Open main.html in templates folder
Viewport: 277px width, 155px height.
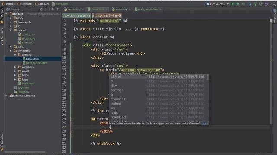(x=26, y=83)
